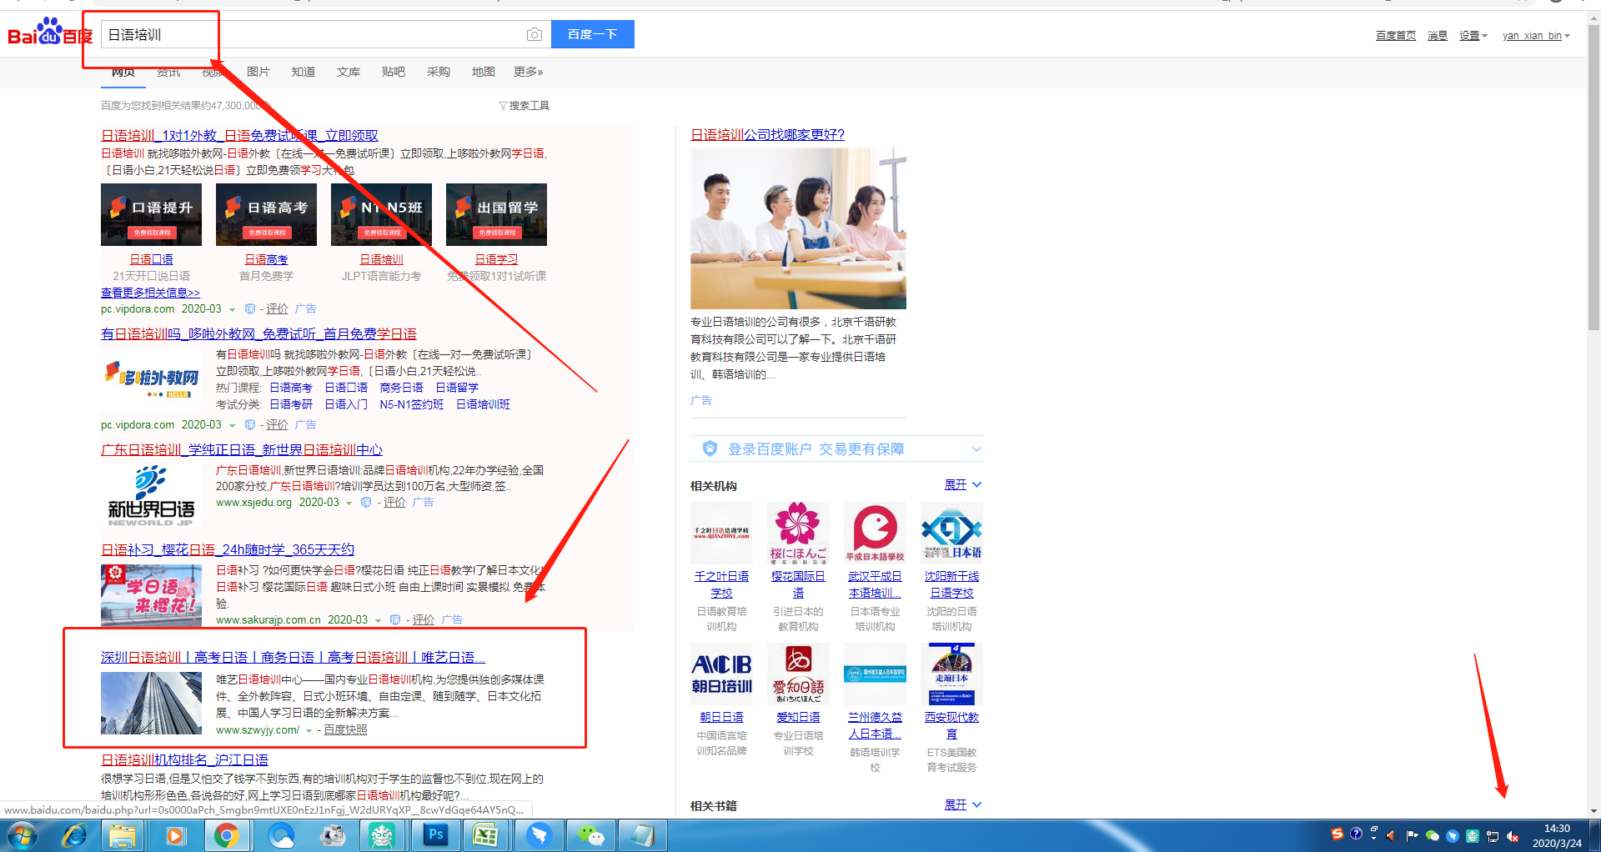Click the 新世界日语 logo image
Viewport: 1601px width, 852px height.
click(x=151, y=496)
